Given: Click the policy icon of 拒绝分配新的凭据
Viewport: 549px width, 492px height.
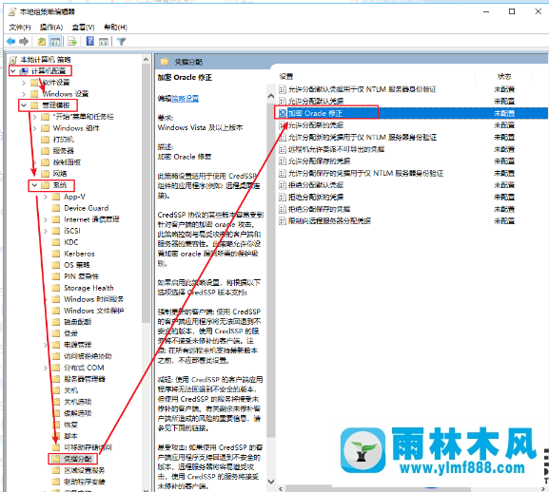Looking at the screenshot, I should pos(283,197).
